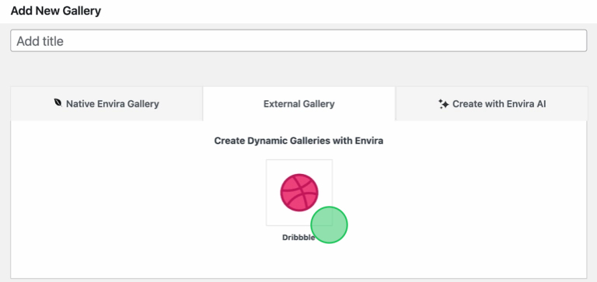Screen dimensions: 597x282
Task: Switch to the Native Envira Gallery tab
Action: pyautogui.click(x=106, y=103)
